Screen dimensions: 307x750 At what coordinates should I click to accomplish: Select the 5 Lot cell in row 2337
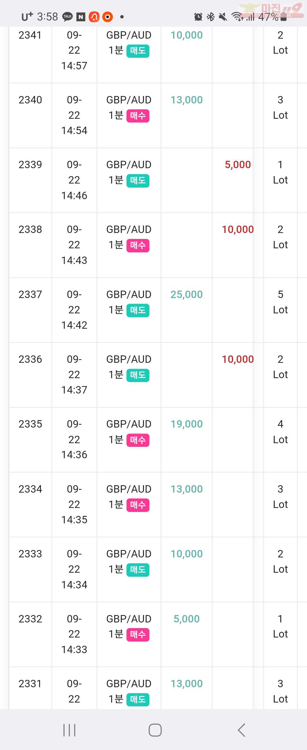(280, 310)
